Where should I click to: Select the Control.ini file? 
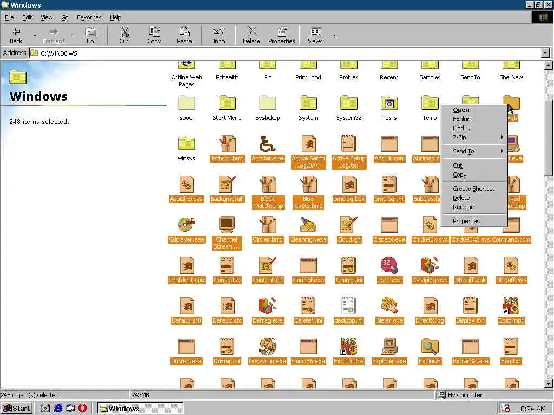[349, 265]
